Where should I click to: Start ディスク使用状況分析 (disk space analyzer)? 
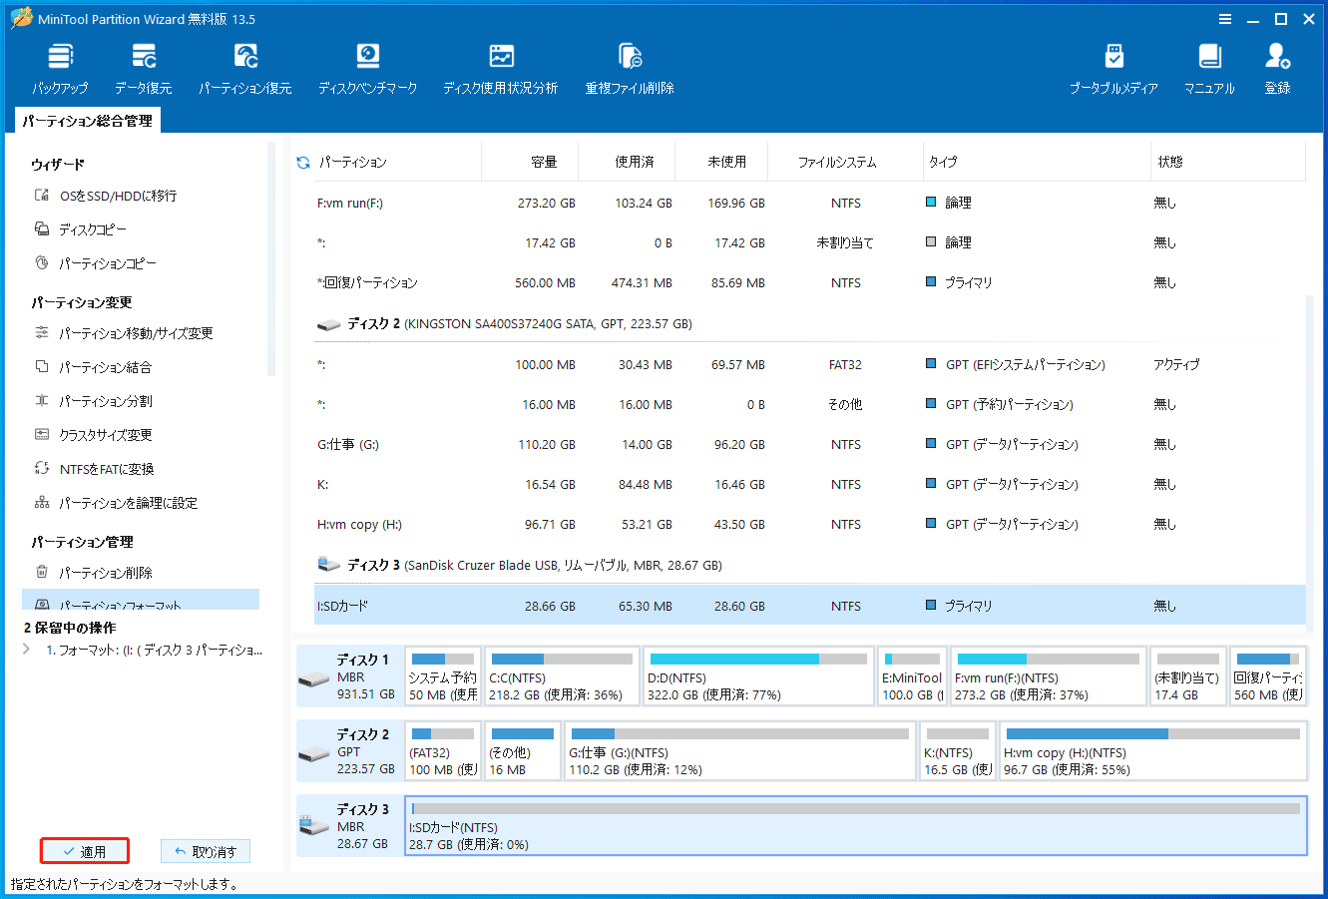tap(501, 68)
